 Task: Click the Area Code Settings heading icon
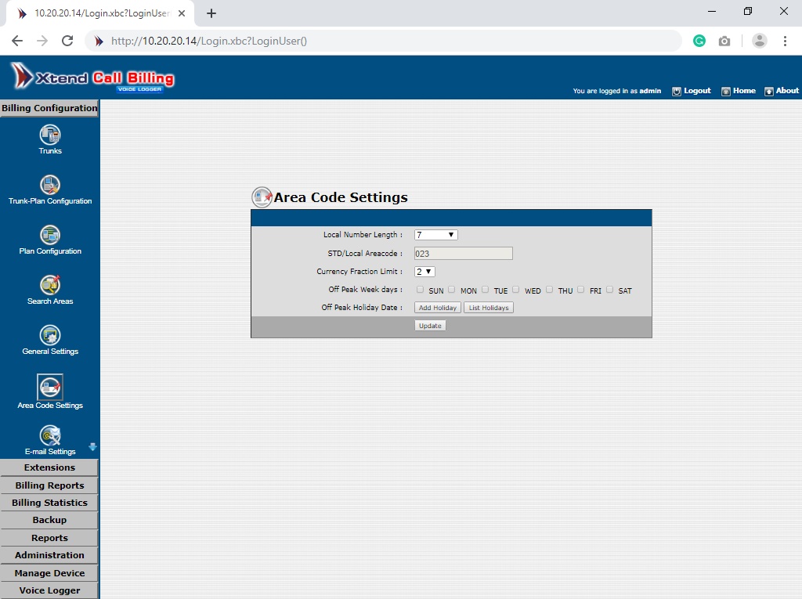(262, 197)
